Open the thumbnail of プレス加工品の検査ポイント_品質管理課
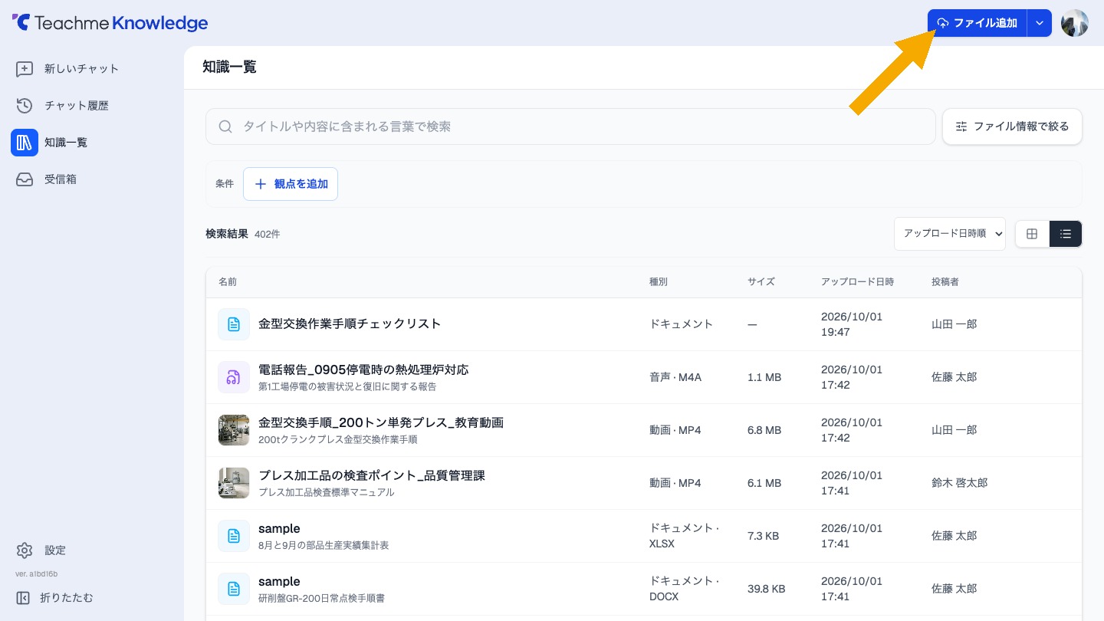Image resolution: width=1104 pixels, height=621 pixels. (x=234, y=483)
